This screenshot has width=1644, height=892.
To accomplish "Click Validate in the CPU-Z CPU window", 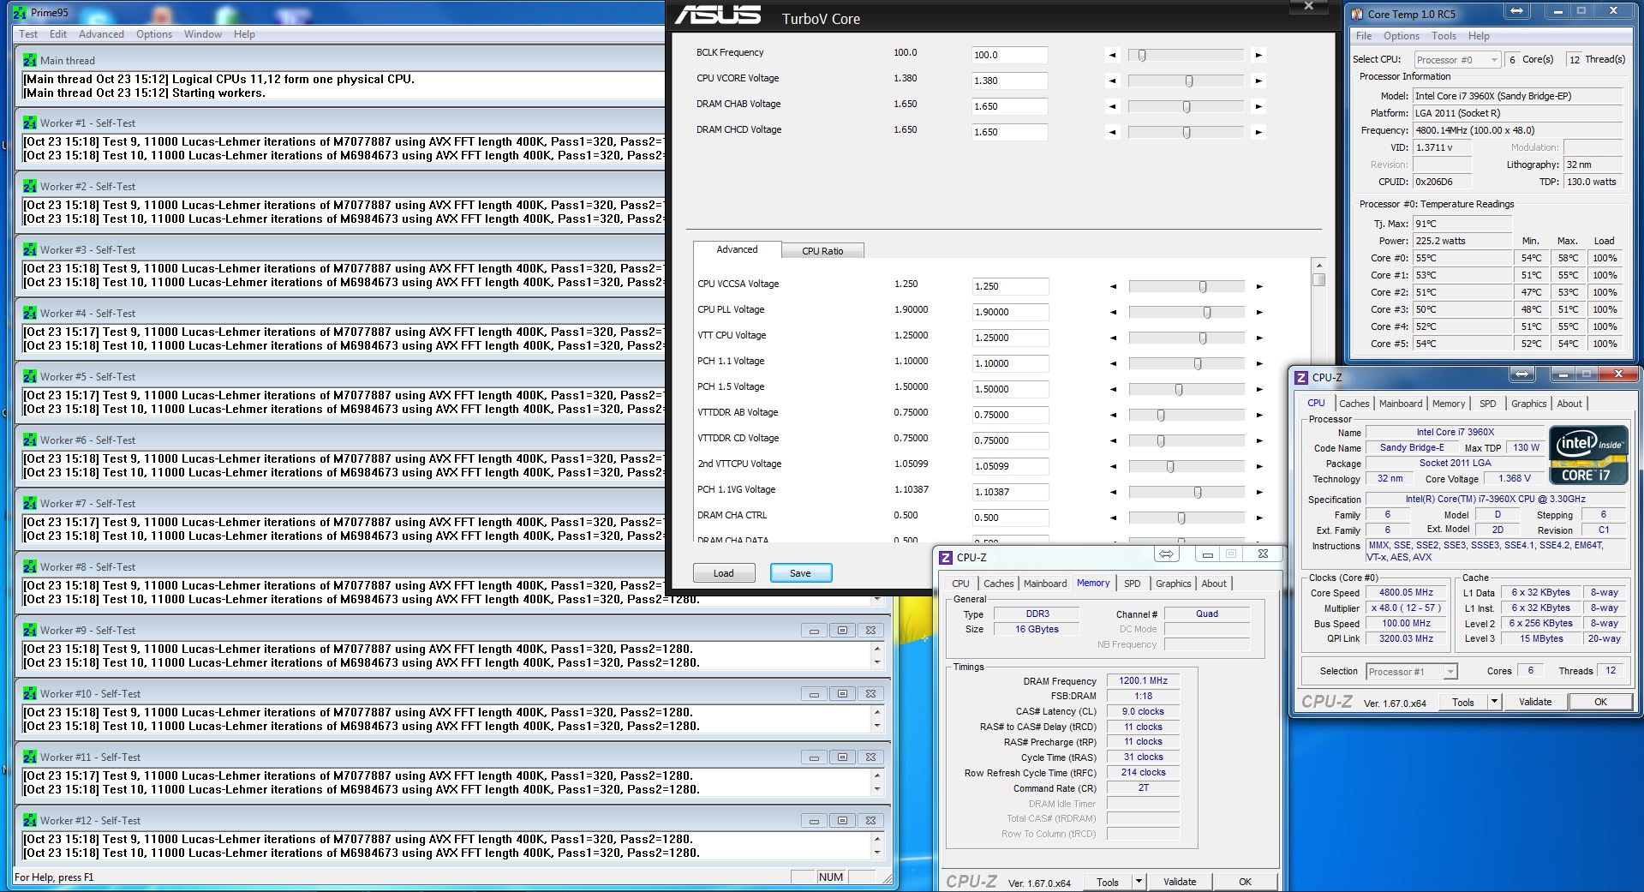I will (1535, 702).
